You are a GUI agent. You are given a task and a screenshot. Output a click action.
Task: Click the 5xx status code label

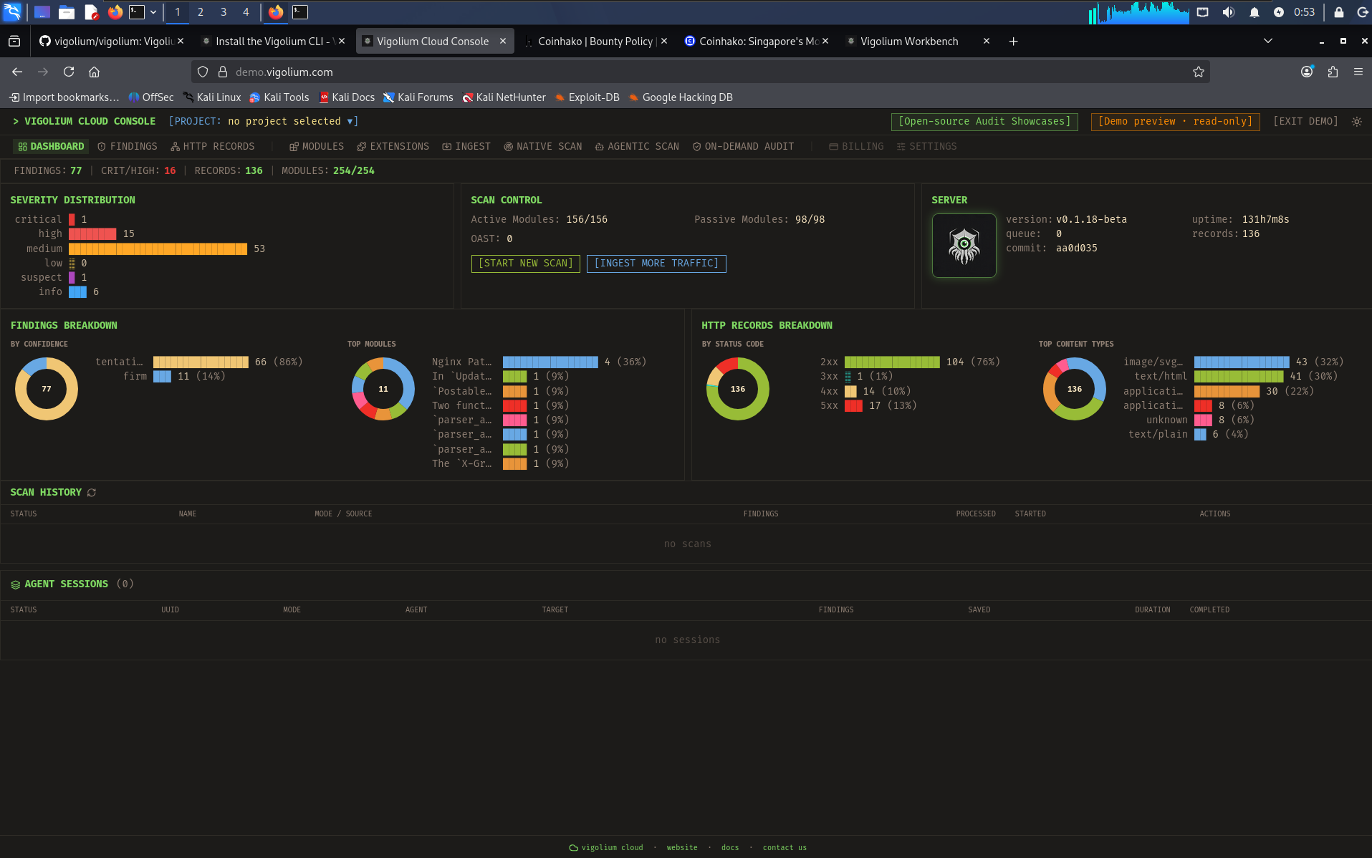point(829,405)
